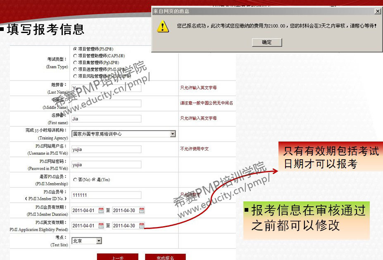Click the 填写报考信息 heading
Viewport: 383px width, 260px height.
click(46, 29)
